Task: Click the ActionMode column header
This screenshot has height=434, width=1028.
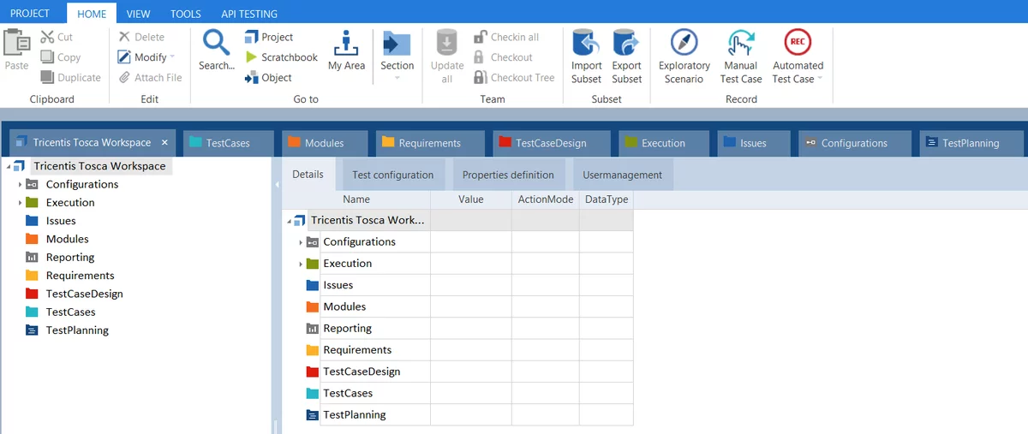Action: point(545,199)
